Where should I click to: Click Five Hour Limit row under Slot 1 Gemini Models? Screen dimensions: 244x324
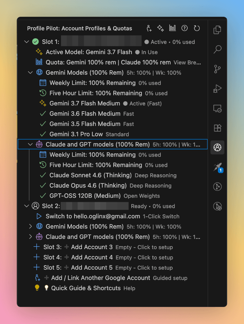pos(113,93)
